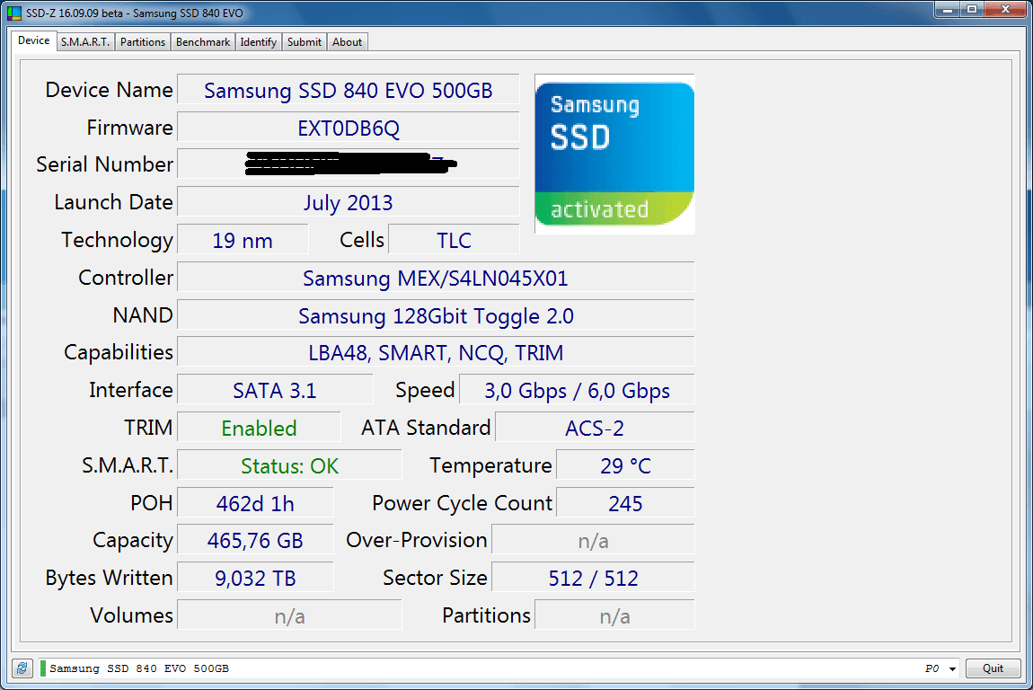Click the Samsung SSD activated logo
This screenshot has width=1033, height=690.
tap(614, 155)
